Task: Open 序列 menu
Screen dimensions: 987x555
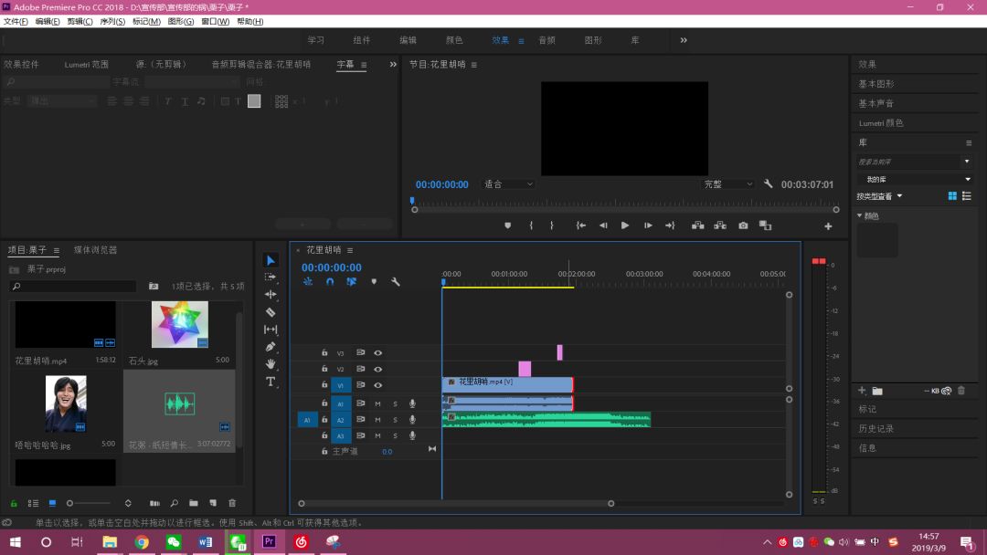Action: 112,21
